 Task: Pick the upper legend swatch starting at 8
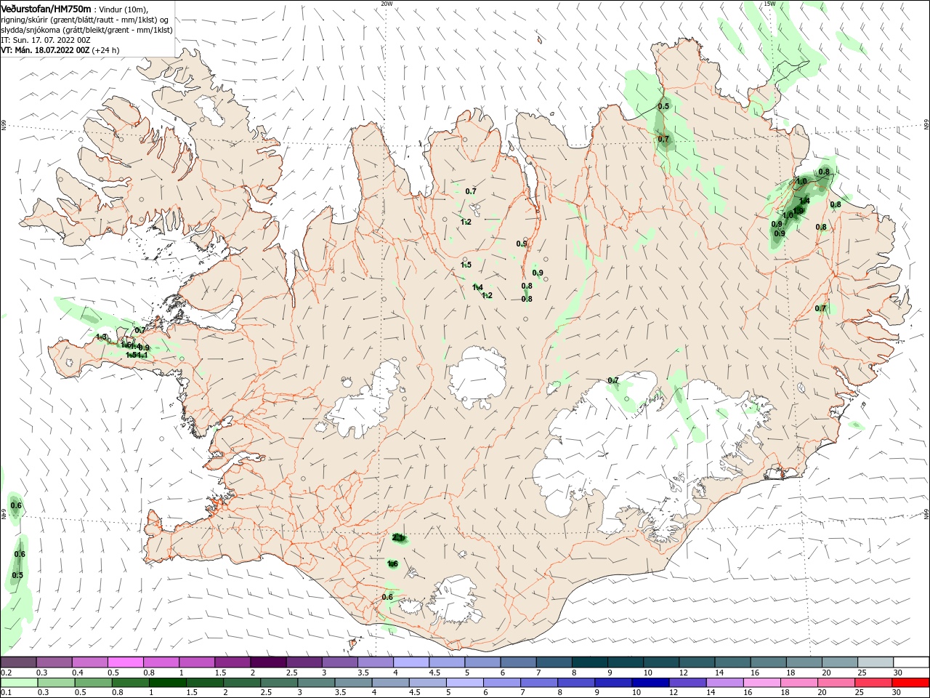pyautogui.click(x=590, y=662)
